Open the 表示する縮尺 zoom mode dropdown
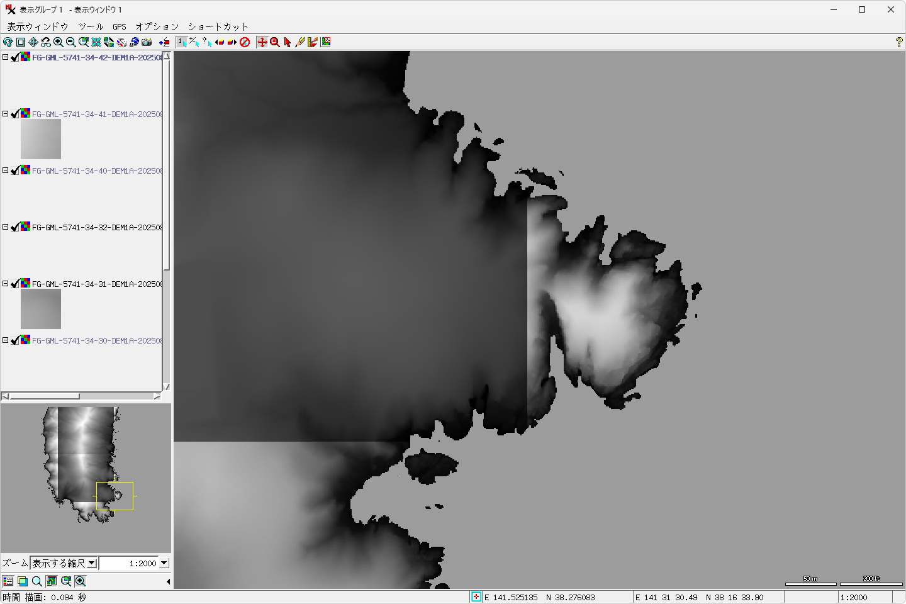The image size is (906, 604). [92, 563]
